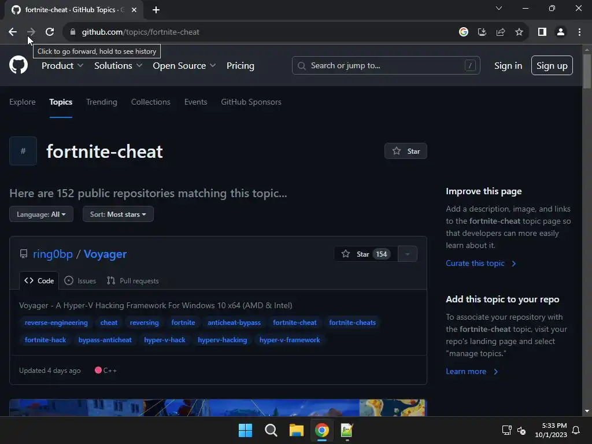592x444 pixels.
Task: Open notifications bell in taskbar
Action: click(576, 430)
